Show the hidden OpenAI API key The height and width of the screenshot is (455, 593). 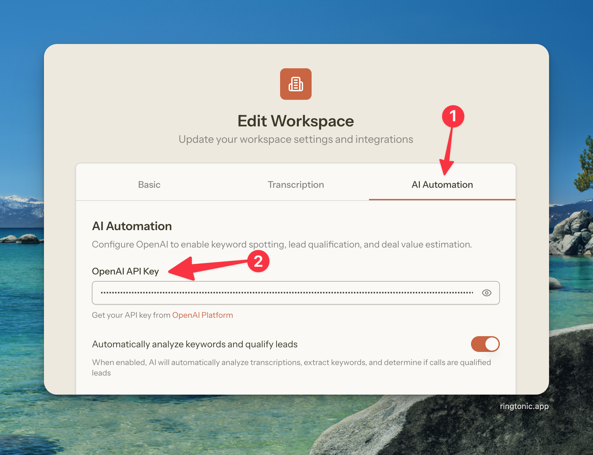(x=486, y=293)
